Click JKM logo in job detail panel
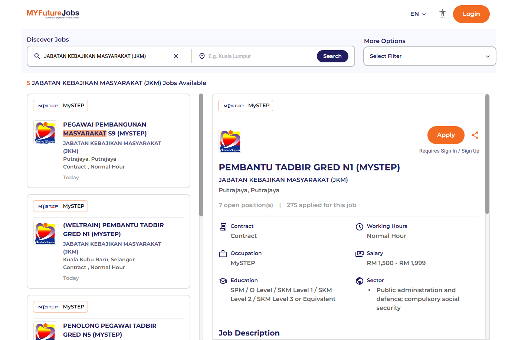This screenshot has width=515, height=340. coord(230,141)
